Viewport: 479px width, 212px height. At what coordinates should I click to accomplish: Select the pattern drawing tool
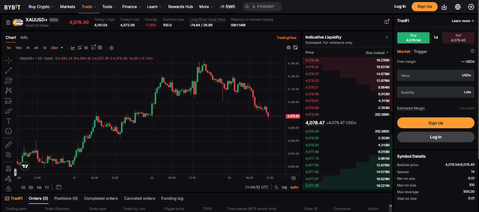click(8, 90)
